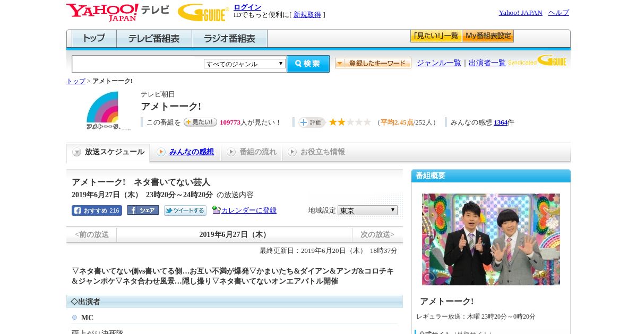Open the ジャンル一覧 link
The height and width of the screenshot is (334, 637).
[439, 63]
